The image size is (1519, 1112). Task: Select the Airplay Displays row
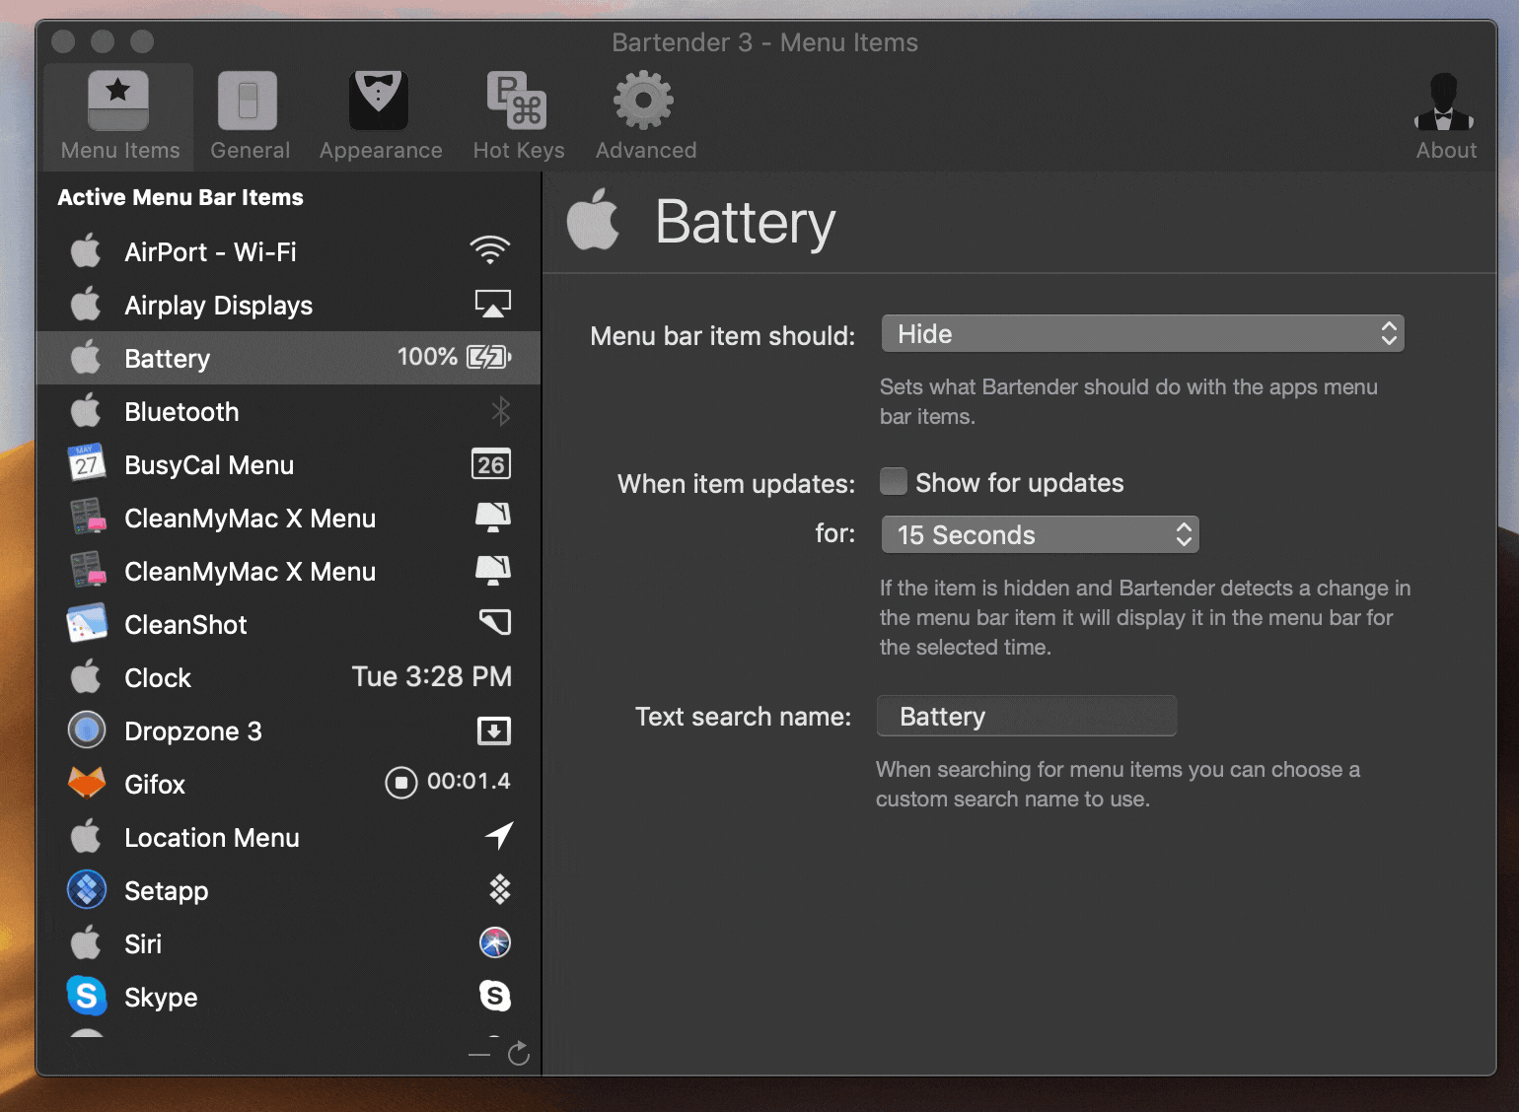(288, 305)
